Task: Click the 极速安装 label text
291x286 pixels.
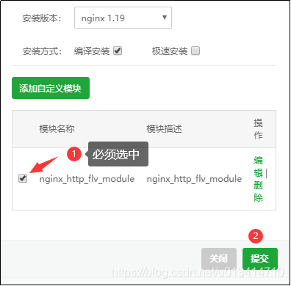Action: click(170, 51)
